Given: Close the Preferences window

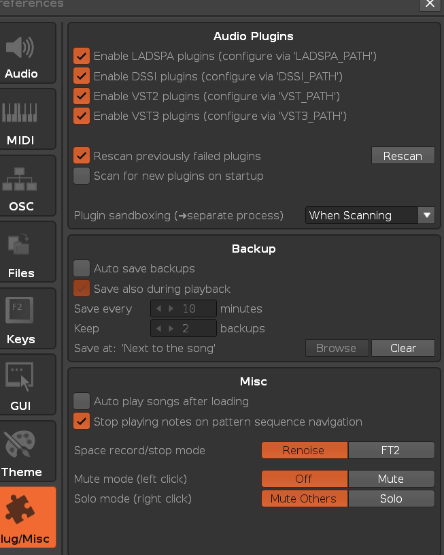Looking at the screenshot, I should click(x=430, y=4).
